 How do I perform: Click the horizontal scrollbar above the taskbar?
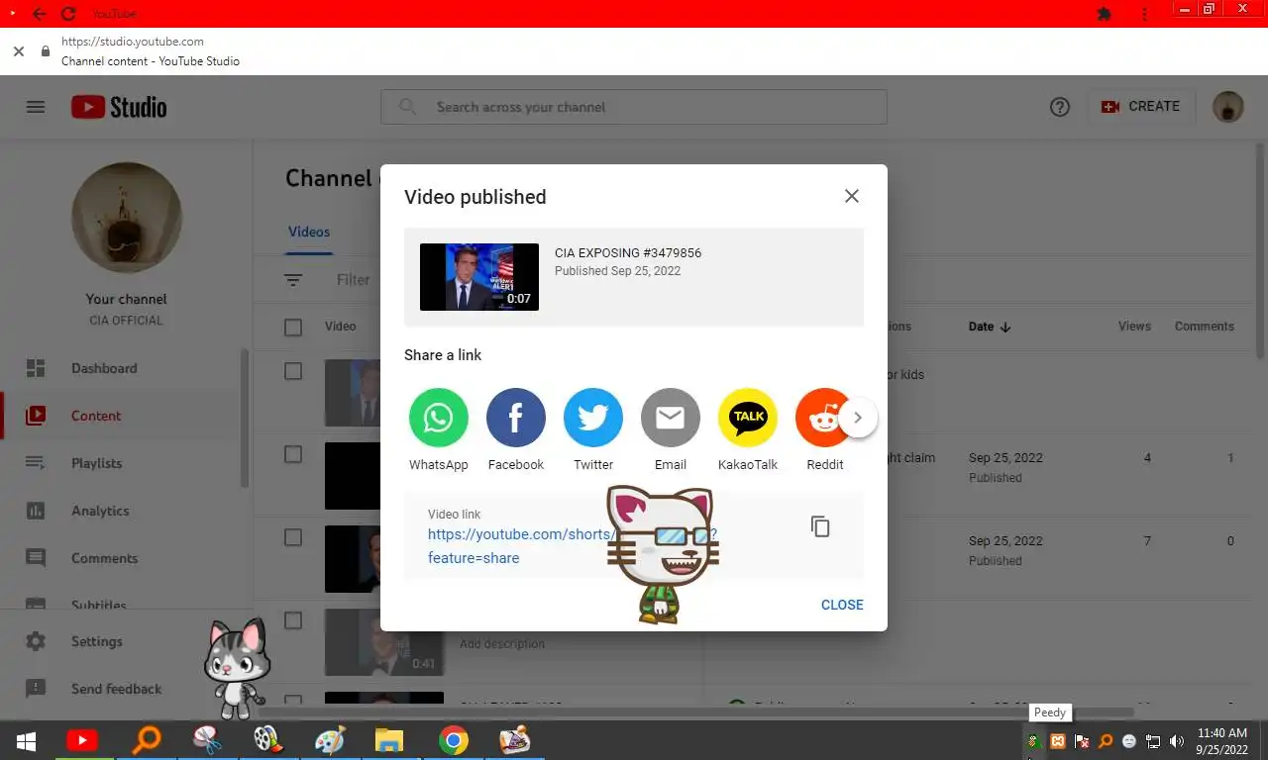point(695,712)
